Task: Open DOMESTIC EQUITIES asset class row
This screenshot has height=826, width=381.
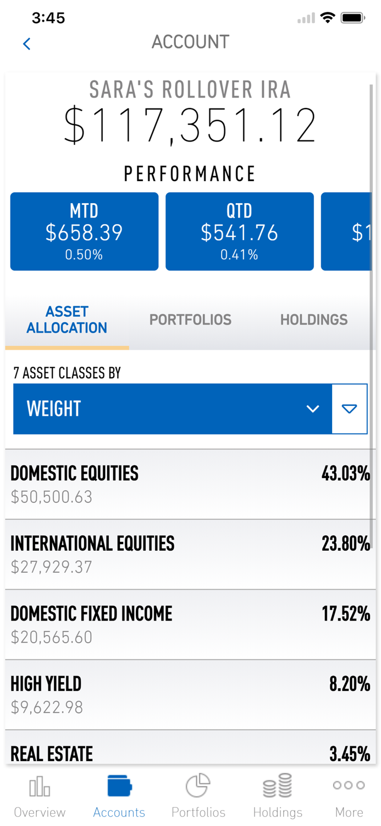Action: pyautogui.click(x=190, y=485)
